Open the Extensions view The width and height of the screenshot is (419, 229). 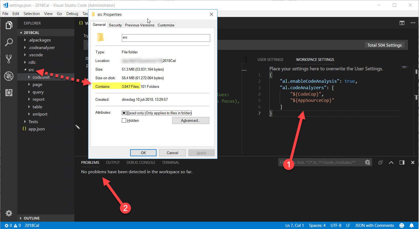pyautogui.click(x=9, y=93)
